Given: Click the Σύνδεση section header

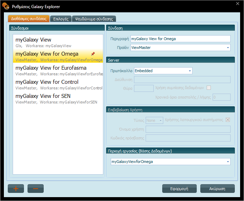Looking at the screenshot, I should click(170, 28).
